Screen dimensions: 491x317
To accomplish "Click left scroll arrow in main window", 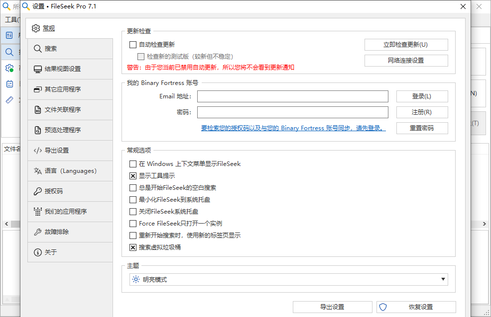I will click(6, 224).
